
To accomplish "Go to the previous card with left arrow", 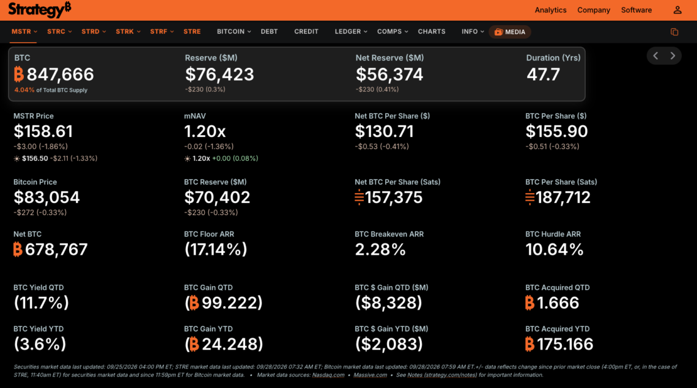I will coord(655,56).
